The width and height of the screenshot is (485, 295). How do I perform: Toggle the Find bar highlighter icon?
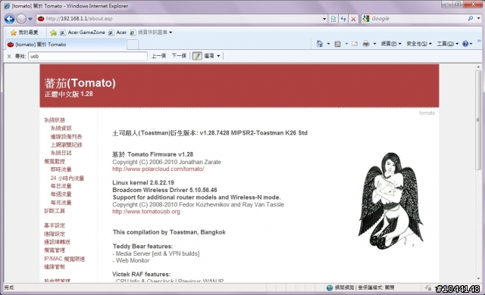[x=197, y=56]
